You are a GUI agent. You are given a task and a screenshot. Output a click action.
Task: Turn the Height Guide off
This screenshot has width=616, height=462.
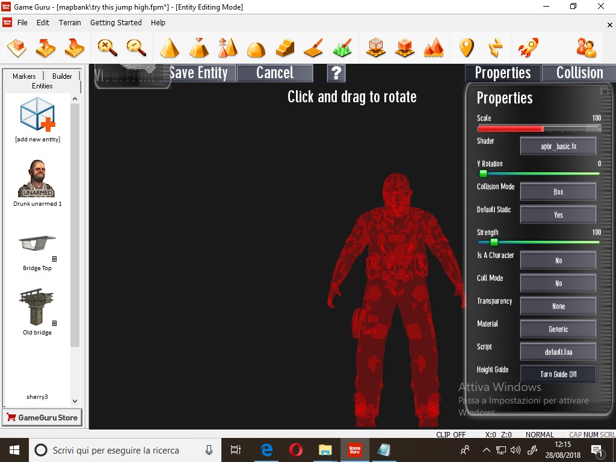(558, 374)
